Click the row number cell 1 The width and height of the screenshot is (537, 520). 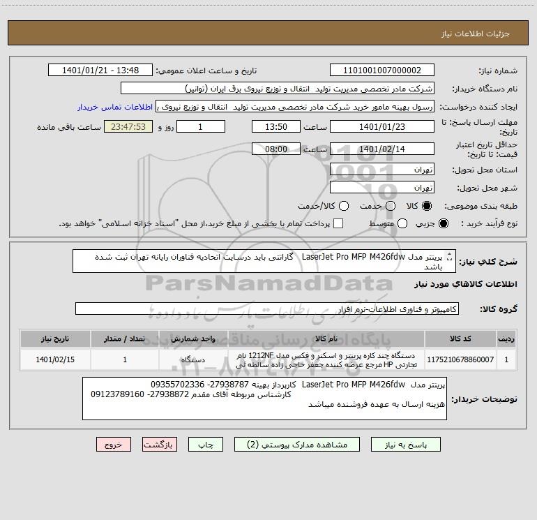[506, 359]
